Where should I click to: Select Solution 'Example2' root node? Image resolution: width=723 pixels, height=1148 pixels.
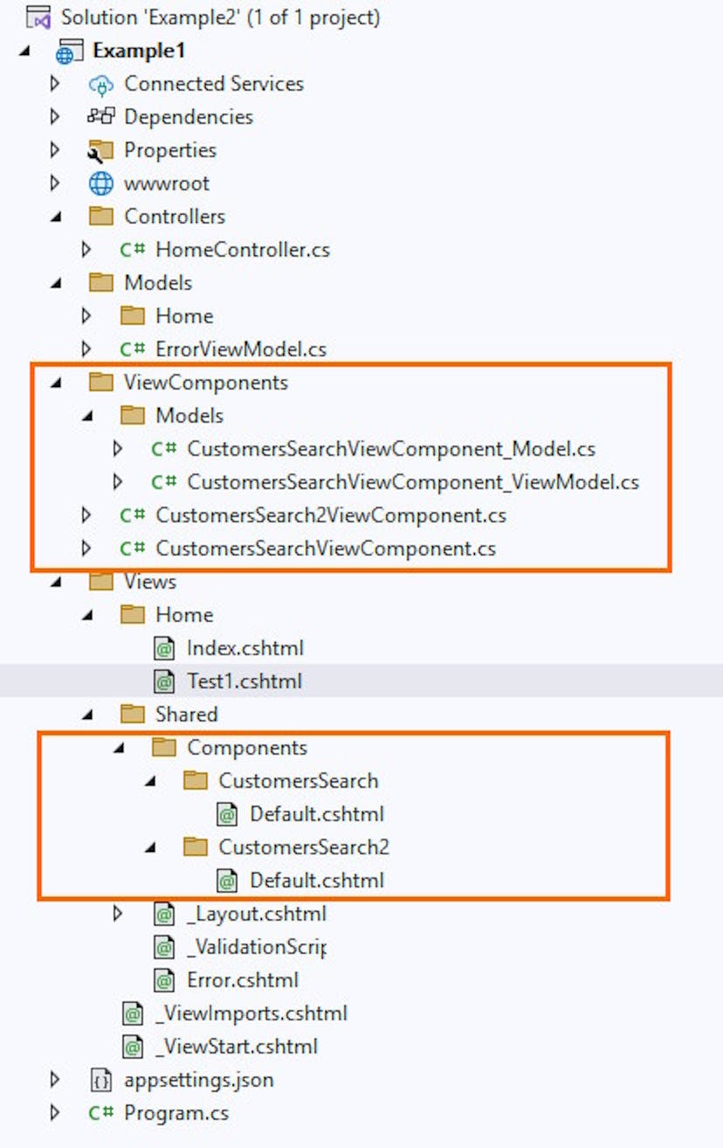coord(220,17)
